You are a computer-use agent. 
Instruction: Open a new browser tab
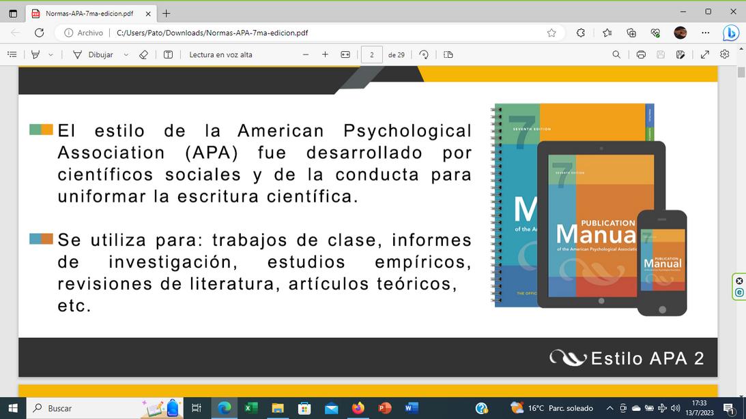pyautogui.click(x=166, y=14)
